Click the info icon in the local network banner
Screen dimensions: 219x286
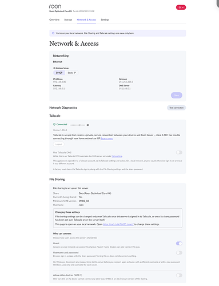point(53,33)
